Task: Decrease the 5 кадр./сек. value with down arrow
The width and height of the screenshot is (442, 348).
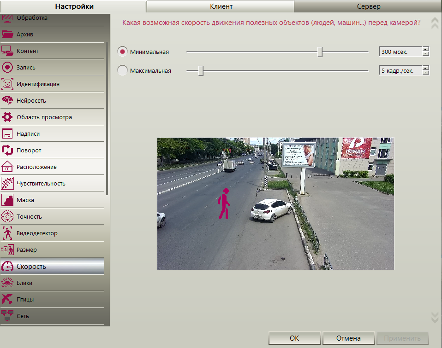Action: [x=426, y=72]
